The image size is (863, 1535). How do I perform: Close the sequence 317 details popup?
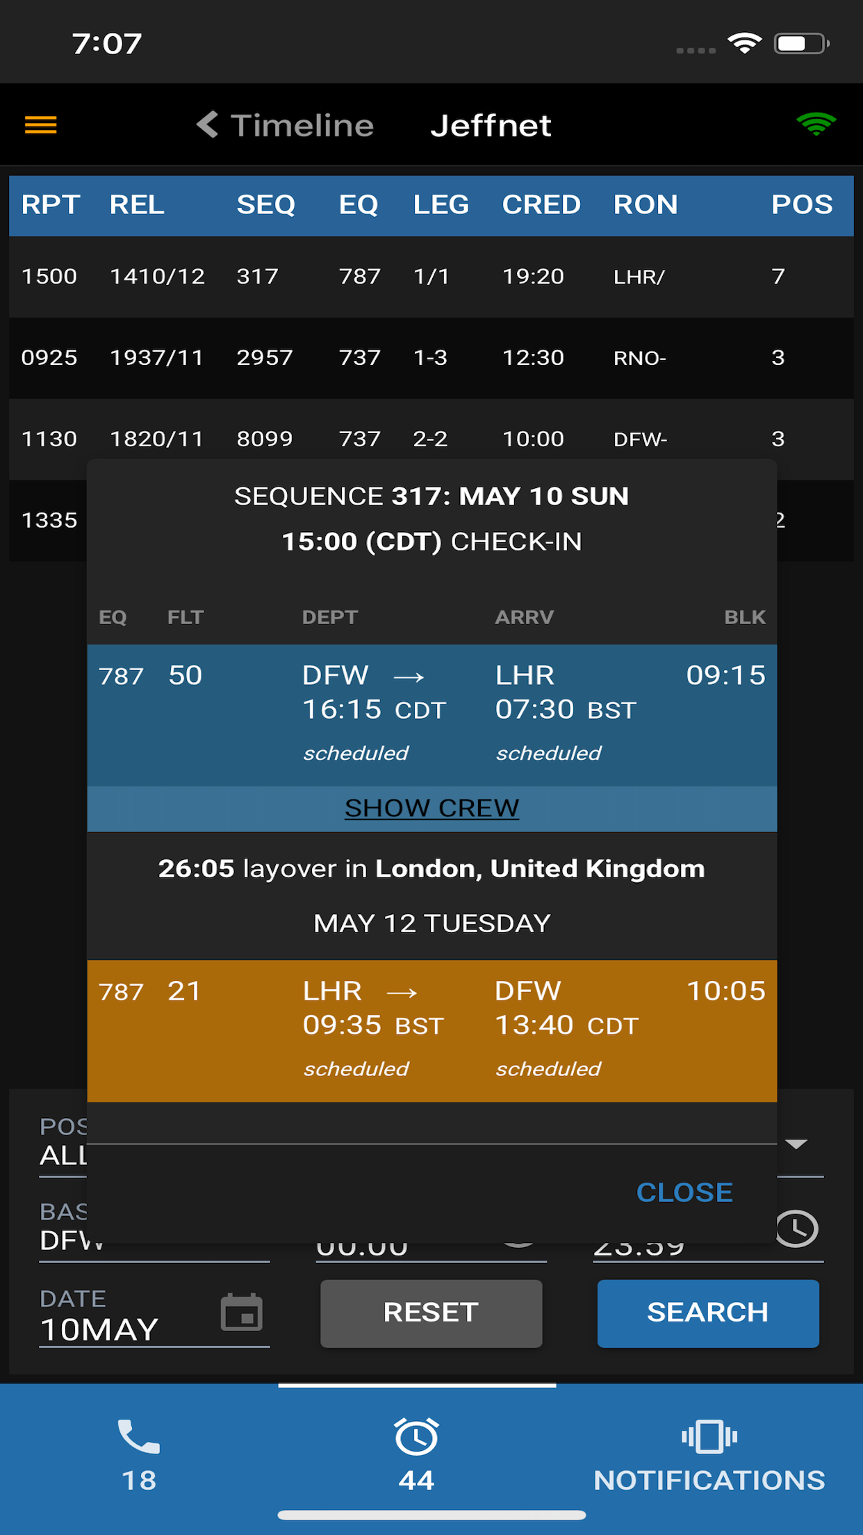[x=684, y=1192]
